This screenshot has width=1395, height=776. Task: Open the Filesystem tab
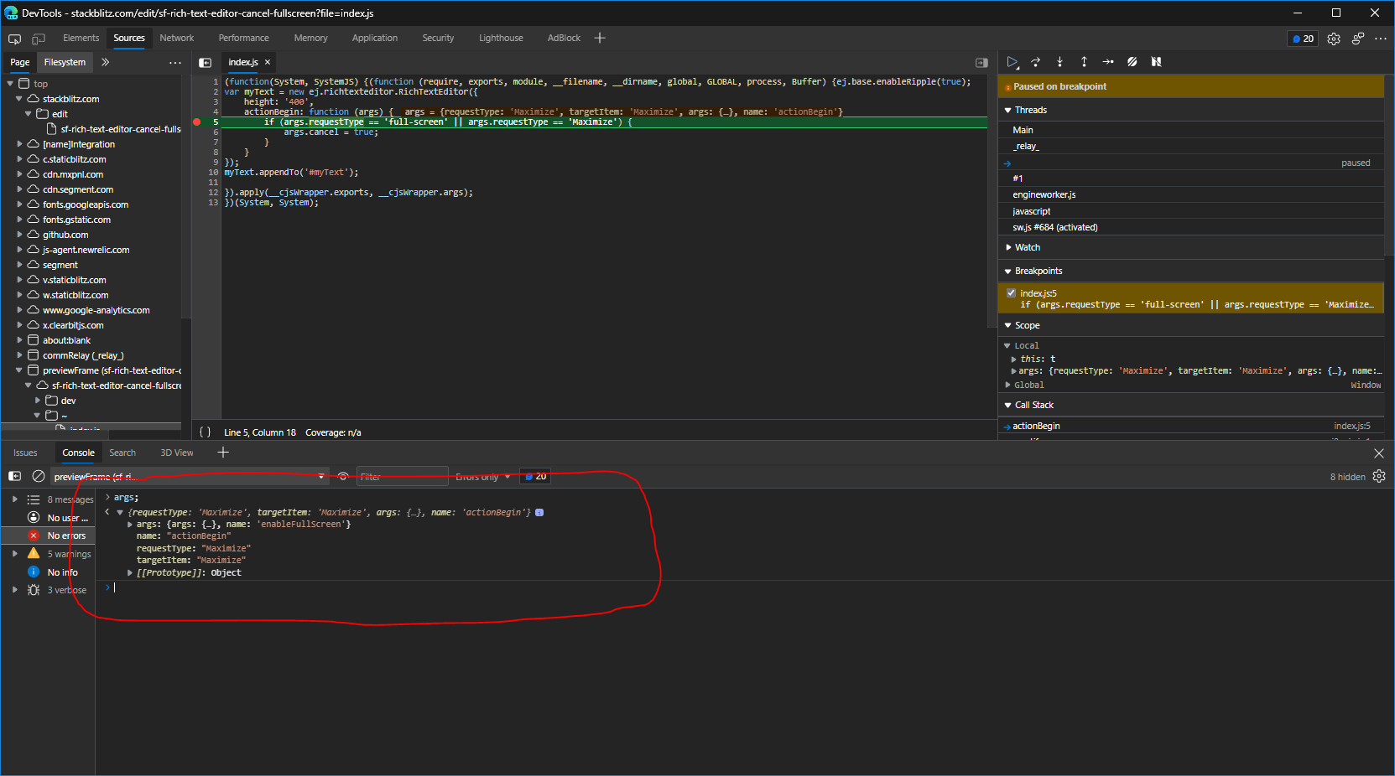(x=65, y=62)
